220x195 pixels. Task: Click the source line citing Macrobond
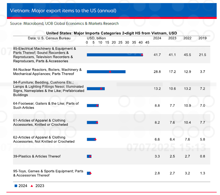click(64, 24)
